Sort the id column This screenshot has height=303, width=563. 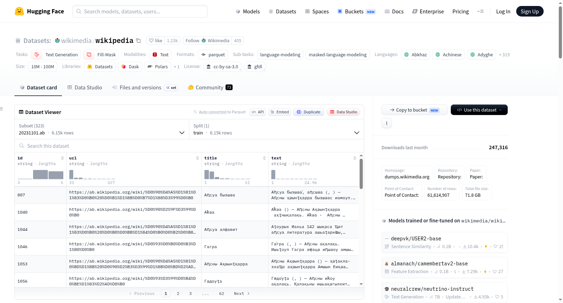click(62, 158)
